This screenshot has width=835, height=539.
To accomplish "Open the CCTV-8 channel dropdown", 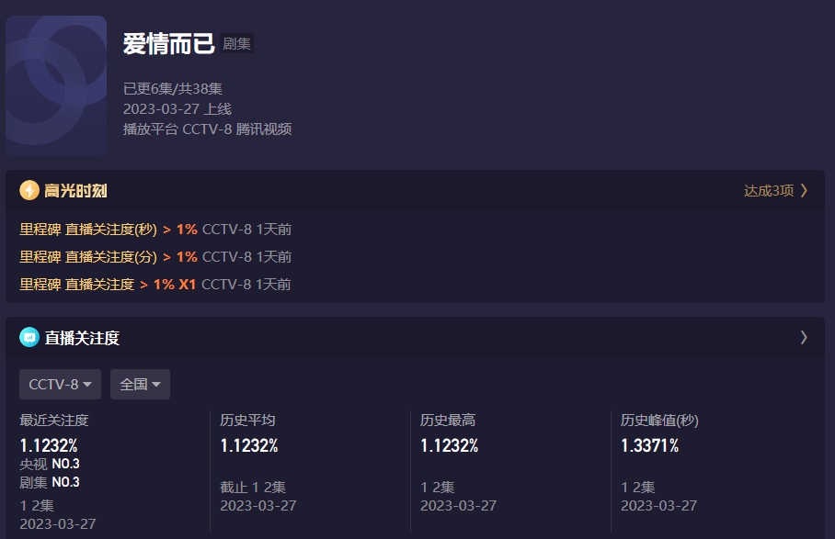I will click(60, 384).
